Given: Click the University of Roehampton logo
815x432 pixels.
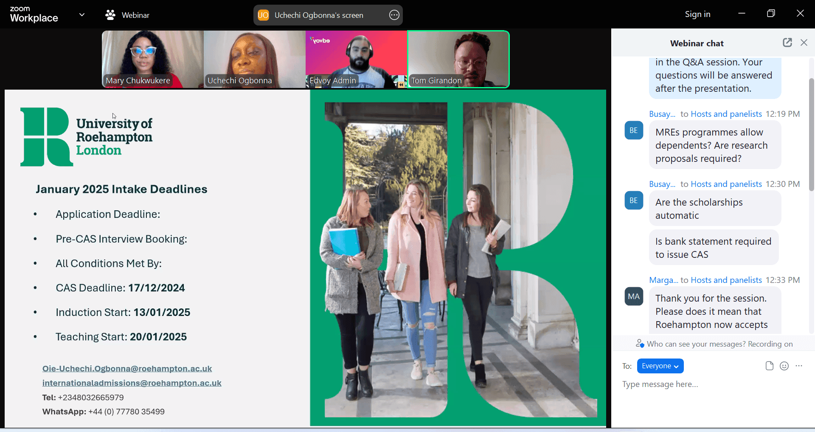Looking at the screenshot, I should click(x=87, y=137).
